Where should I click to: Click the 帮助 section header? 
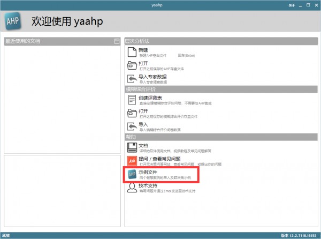[x=221, y=137]
